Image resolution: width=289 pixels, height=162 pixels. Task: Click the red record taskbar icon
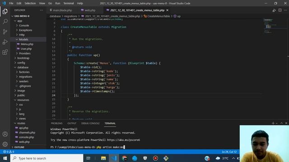pyautogui.click(x=155, y=158)
